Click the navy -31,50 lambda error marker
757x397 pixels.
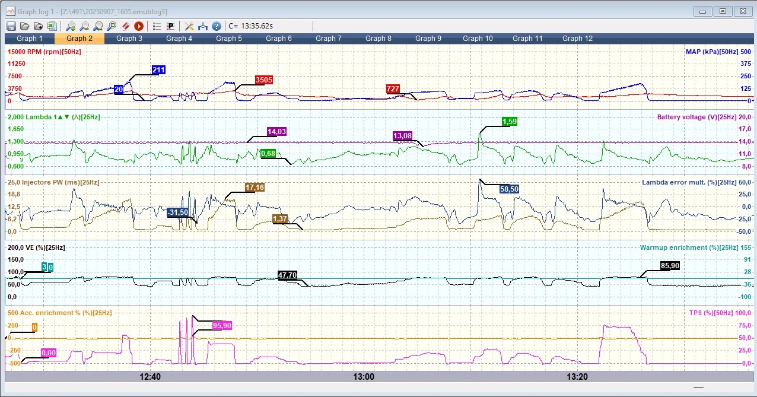(x=178, y=212)
